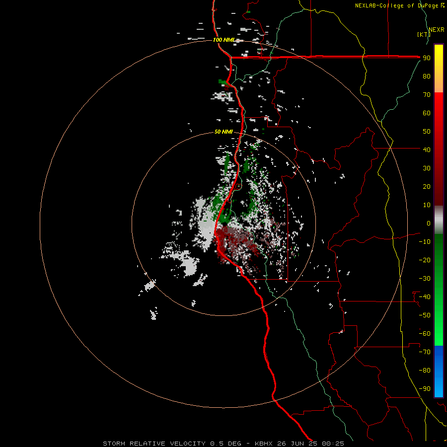Click the 60 knot scale label
The image size is (447, 447).
(427, 113)
